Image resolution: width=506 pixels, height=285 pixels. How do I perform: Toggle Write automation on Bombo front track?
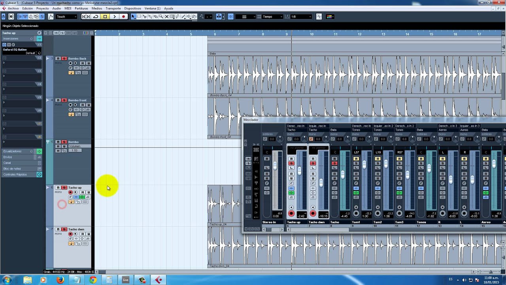point(88,105)
